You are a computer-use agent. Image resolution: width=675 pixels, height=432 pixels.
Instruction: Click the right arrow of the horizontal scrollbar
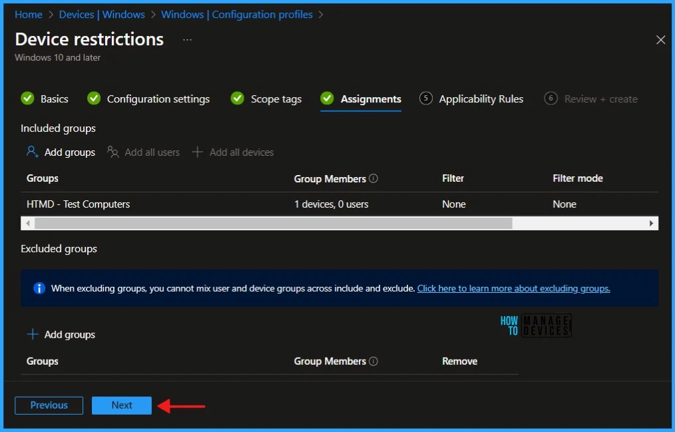651,223
